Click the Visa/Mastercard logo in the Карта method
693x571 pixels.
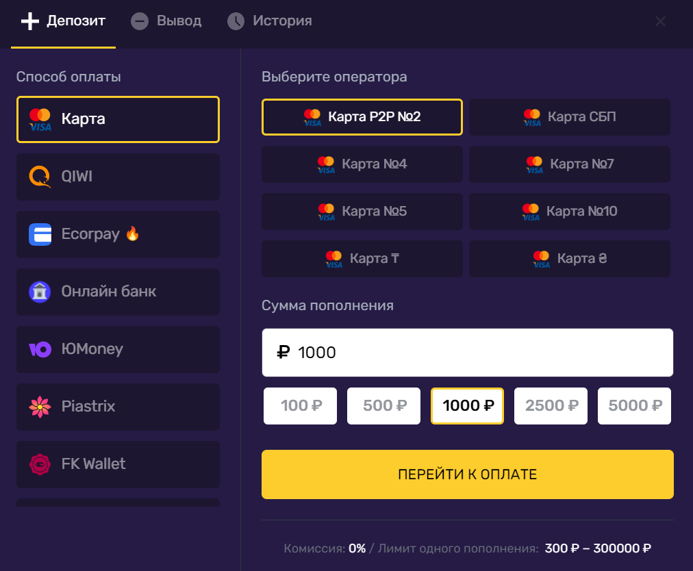click(40, 120)
